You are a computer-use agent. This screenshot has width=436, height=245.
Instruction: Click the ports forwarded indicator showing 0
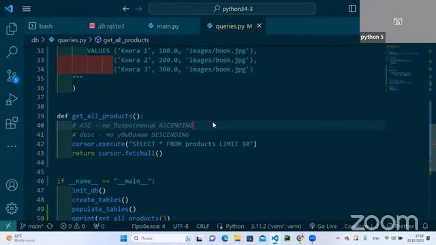(x=99, y=226)
